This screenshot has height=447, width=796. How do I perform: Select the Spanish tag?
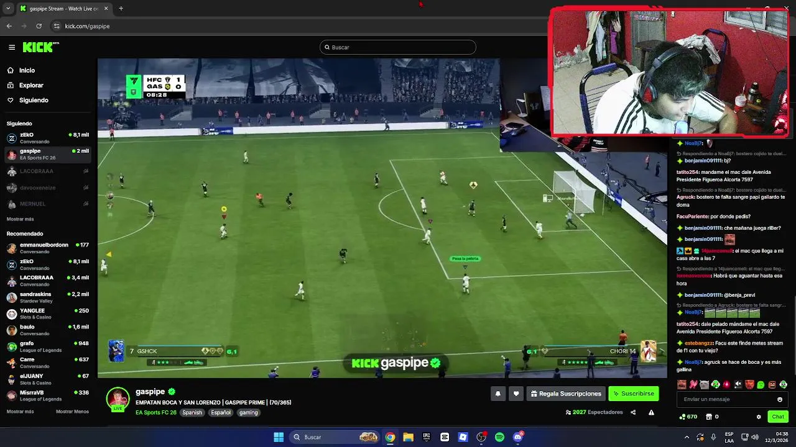(x=192, y=412)
